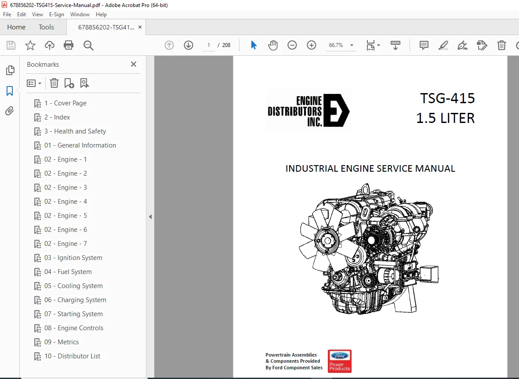Open the Find text magnifier icon
The image size is (519, 379).
pyautogui.click(x=88, y=45)
